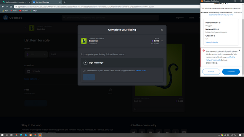Expand 'More options' on the listing form

tap(32, 79)
